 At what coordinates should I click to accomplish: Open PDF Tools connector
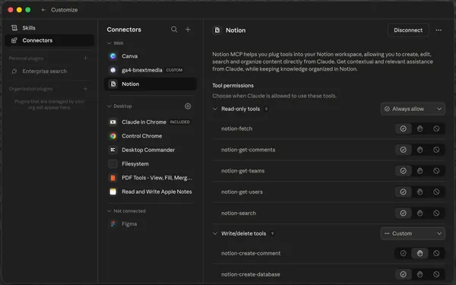(x=150, y=178)
